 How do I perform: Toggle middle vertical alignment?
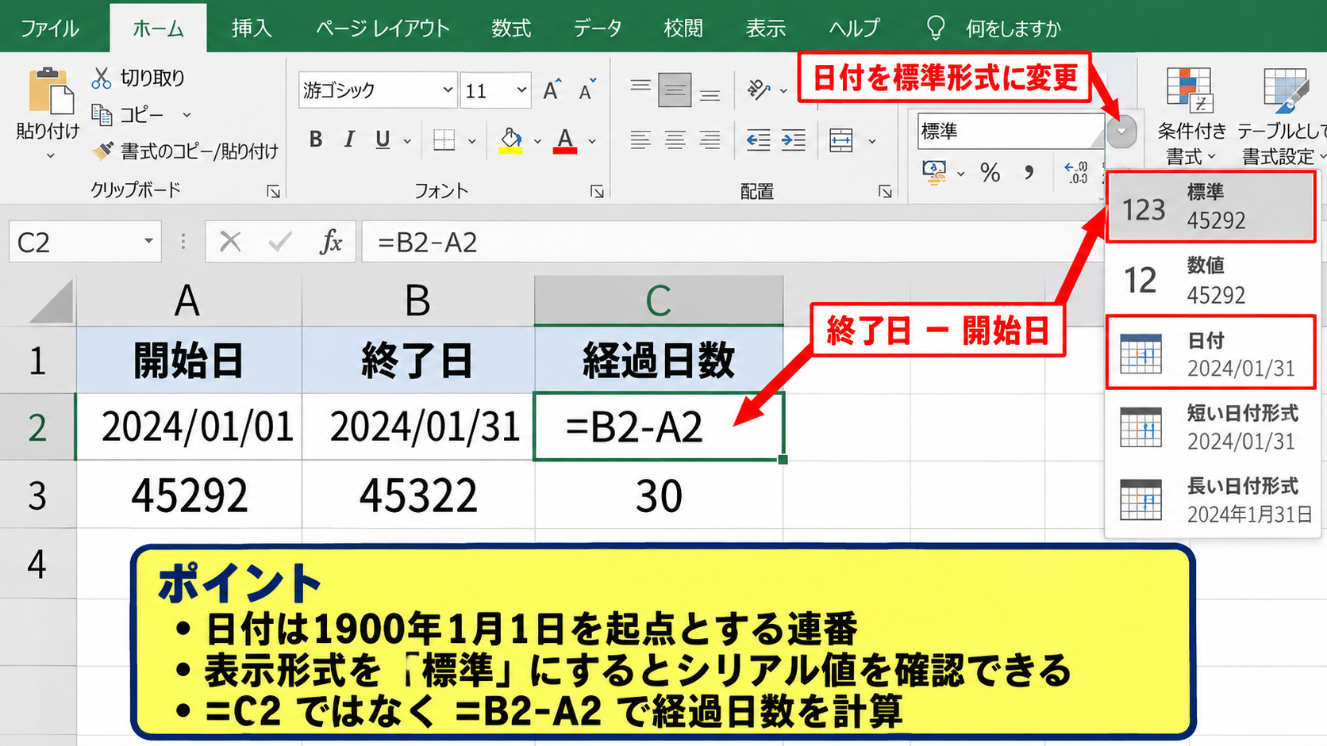tap(675, 90)
